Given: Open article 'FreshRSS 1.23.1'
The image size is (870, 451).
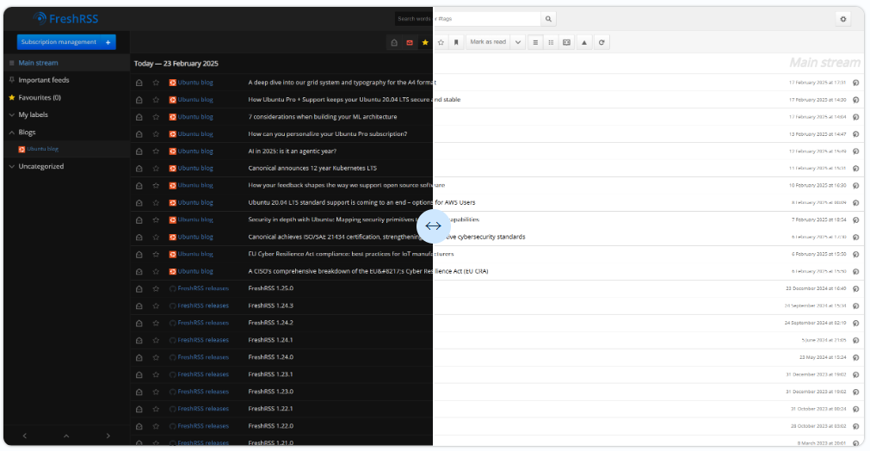Looking at the screenshot, I should 271,375.
